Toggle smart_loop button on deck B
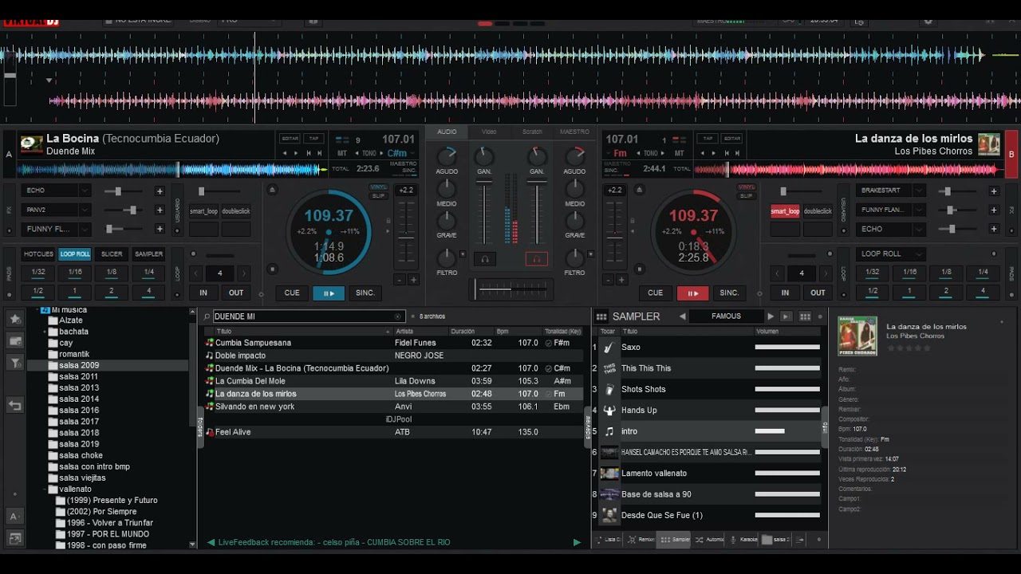This screenshot has width=1021, height=574. coord(785,211)
